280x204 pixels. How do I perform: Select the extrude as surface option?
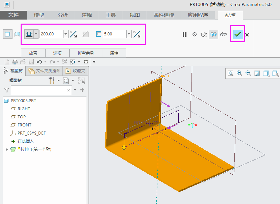coord(17,34)
